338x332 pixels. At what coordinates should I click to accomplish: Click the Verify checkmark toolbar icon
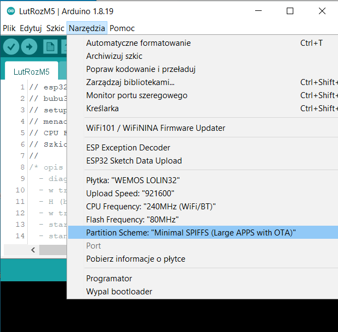point(11,46)
